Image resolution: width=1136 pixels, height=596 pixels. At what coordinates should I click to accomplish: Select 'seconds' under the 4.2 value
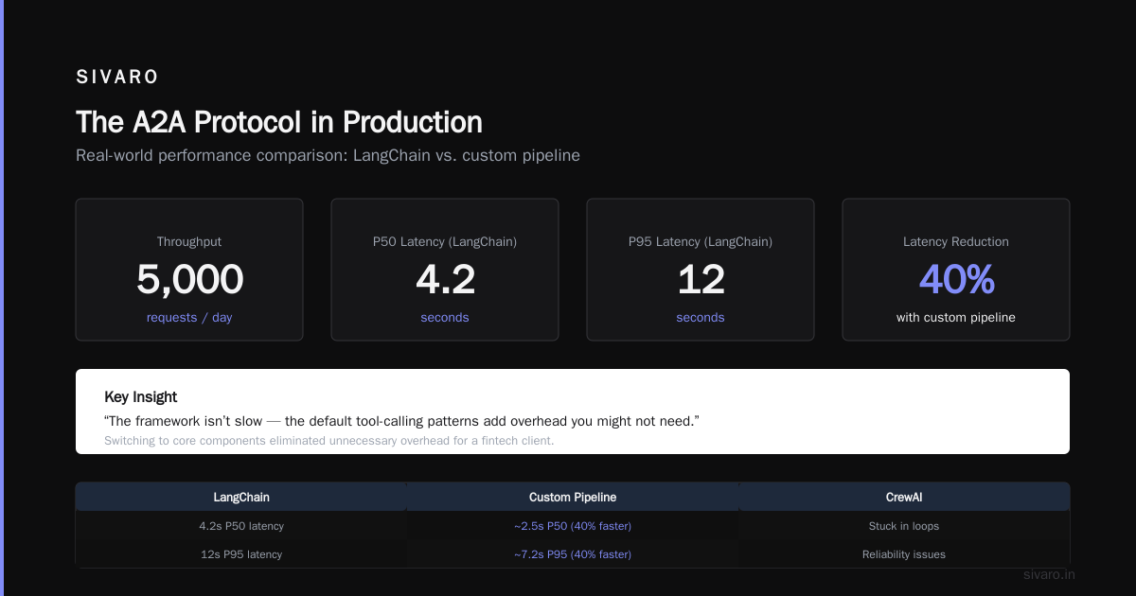pyautogui.click(x=445, y=318)
